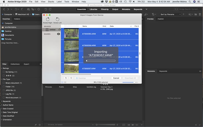
Task: Check the JPEG file filter
Action: tap(3, 90)
